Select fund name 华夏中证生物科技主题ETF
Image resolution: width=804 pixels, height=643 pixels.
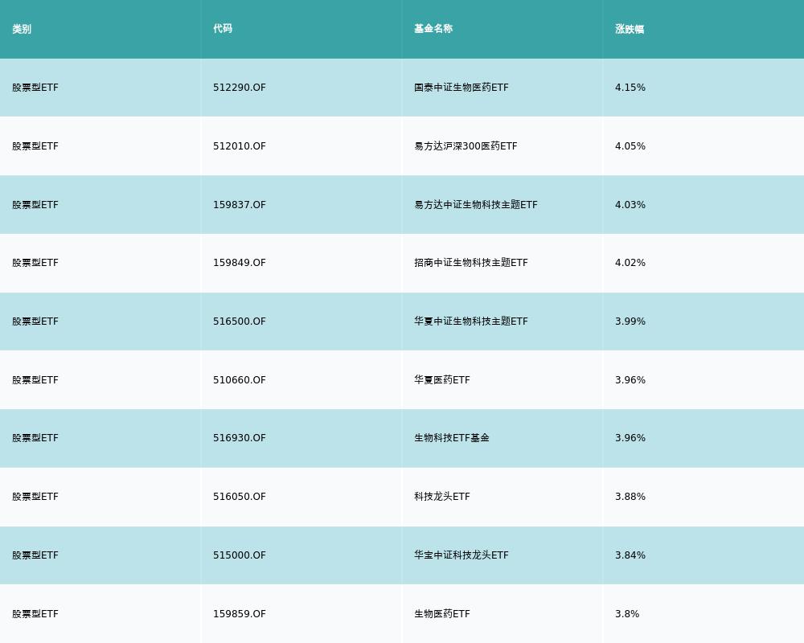(x=471, y=321)
